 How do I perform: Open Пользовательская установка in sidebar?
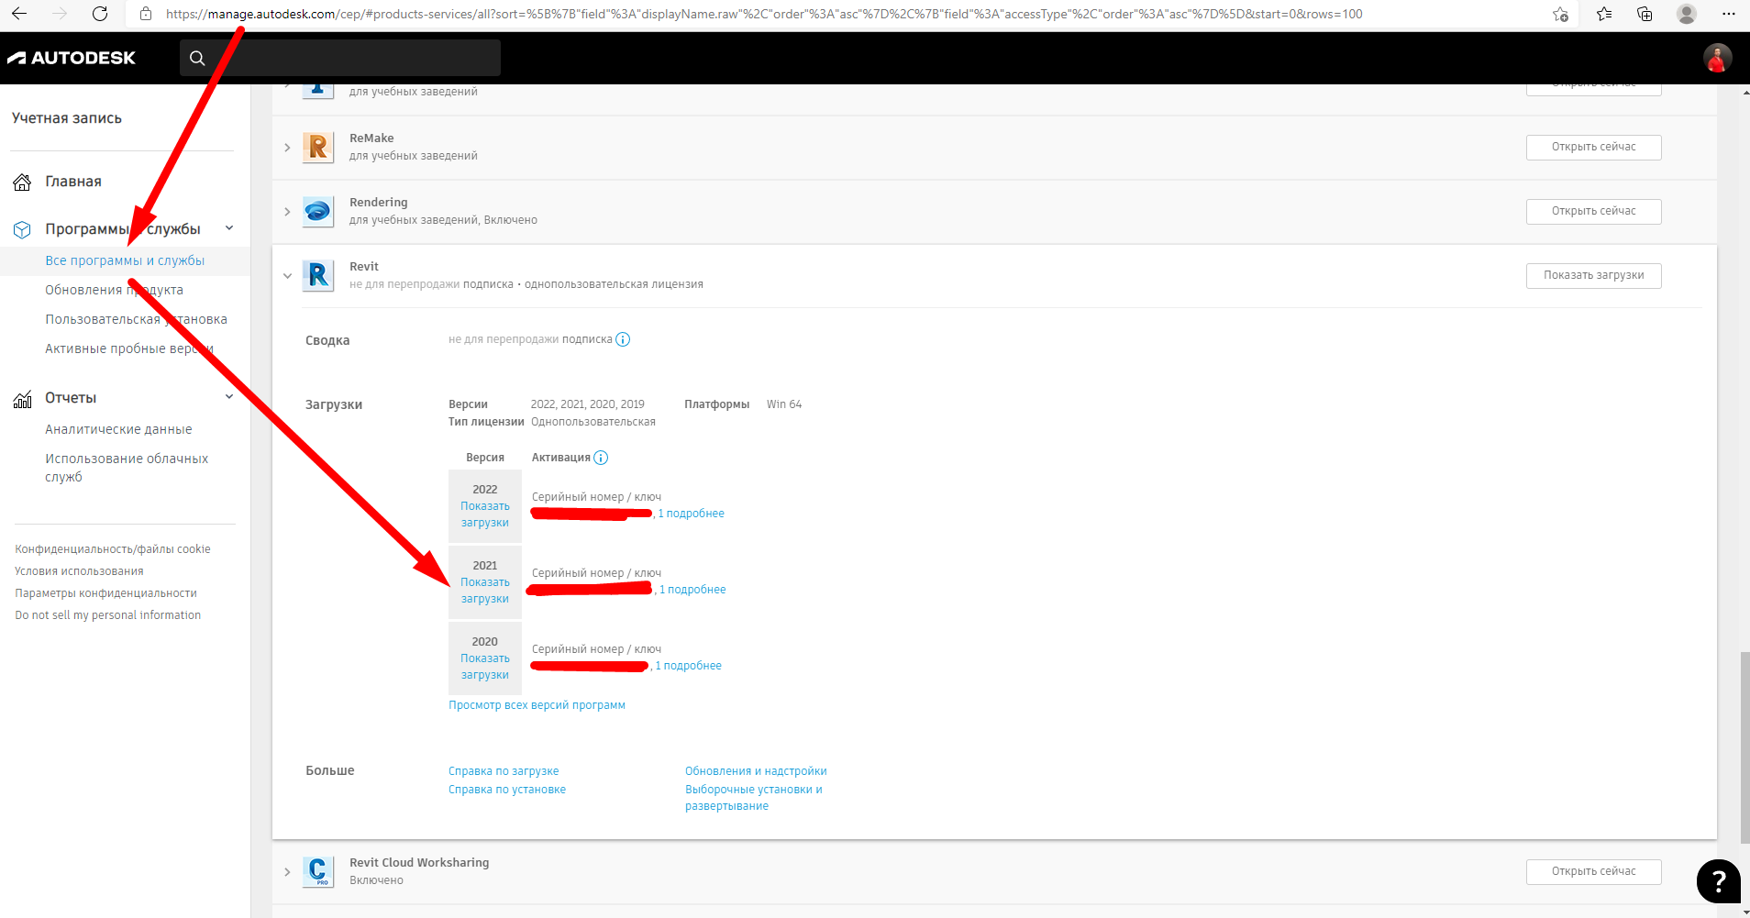point(136,319)
